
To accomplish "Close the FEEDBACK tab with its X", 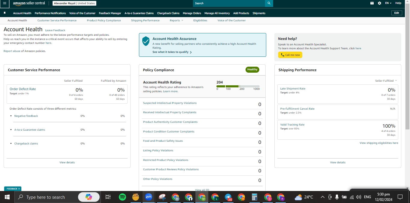I will click(19, 189).
